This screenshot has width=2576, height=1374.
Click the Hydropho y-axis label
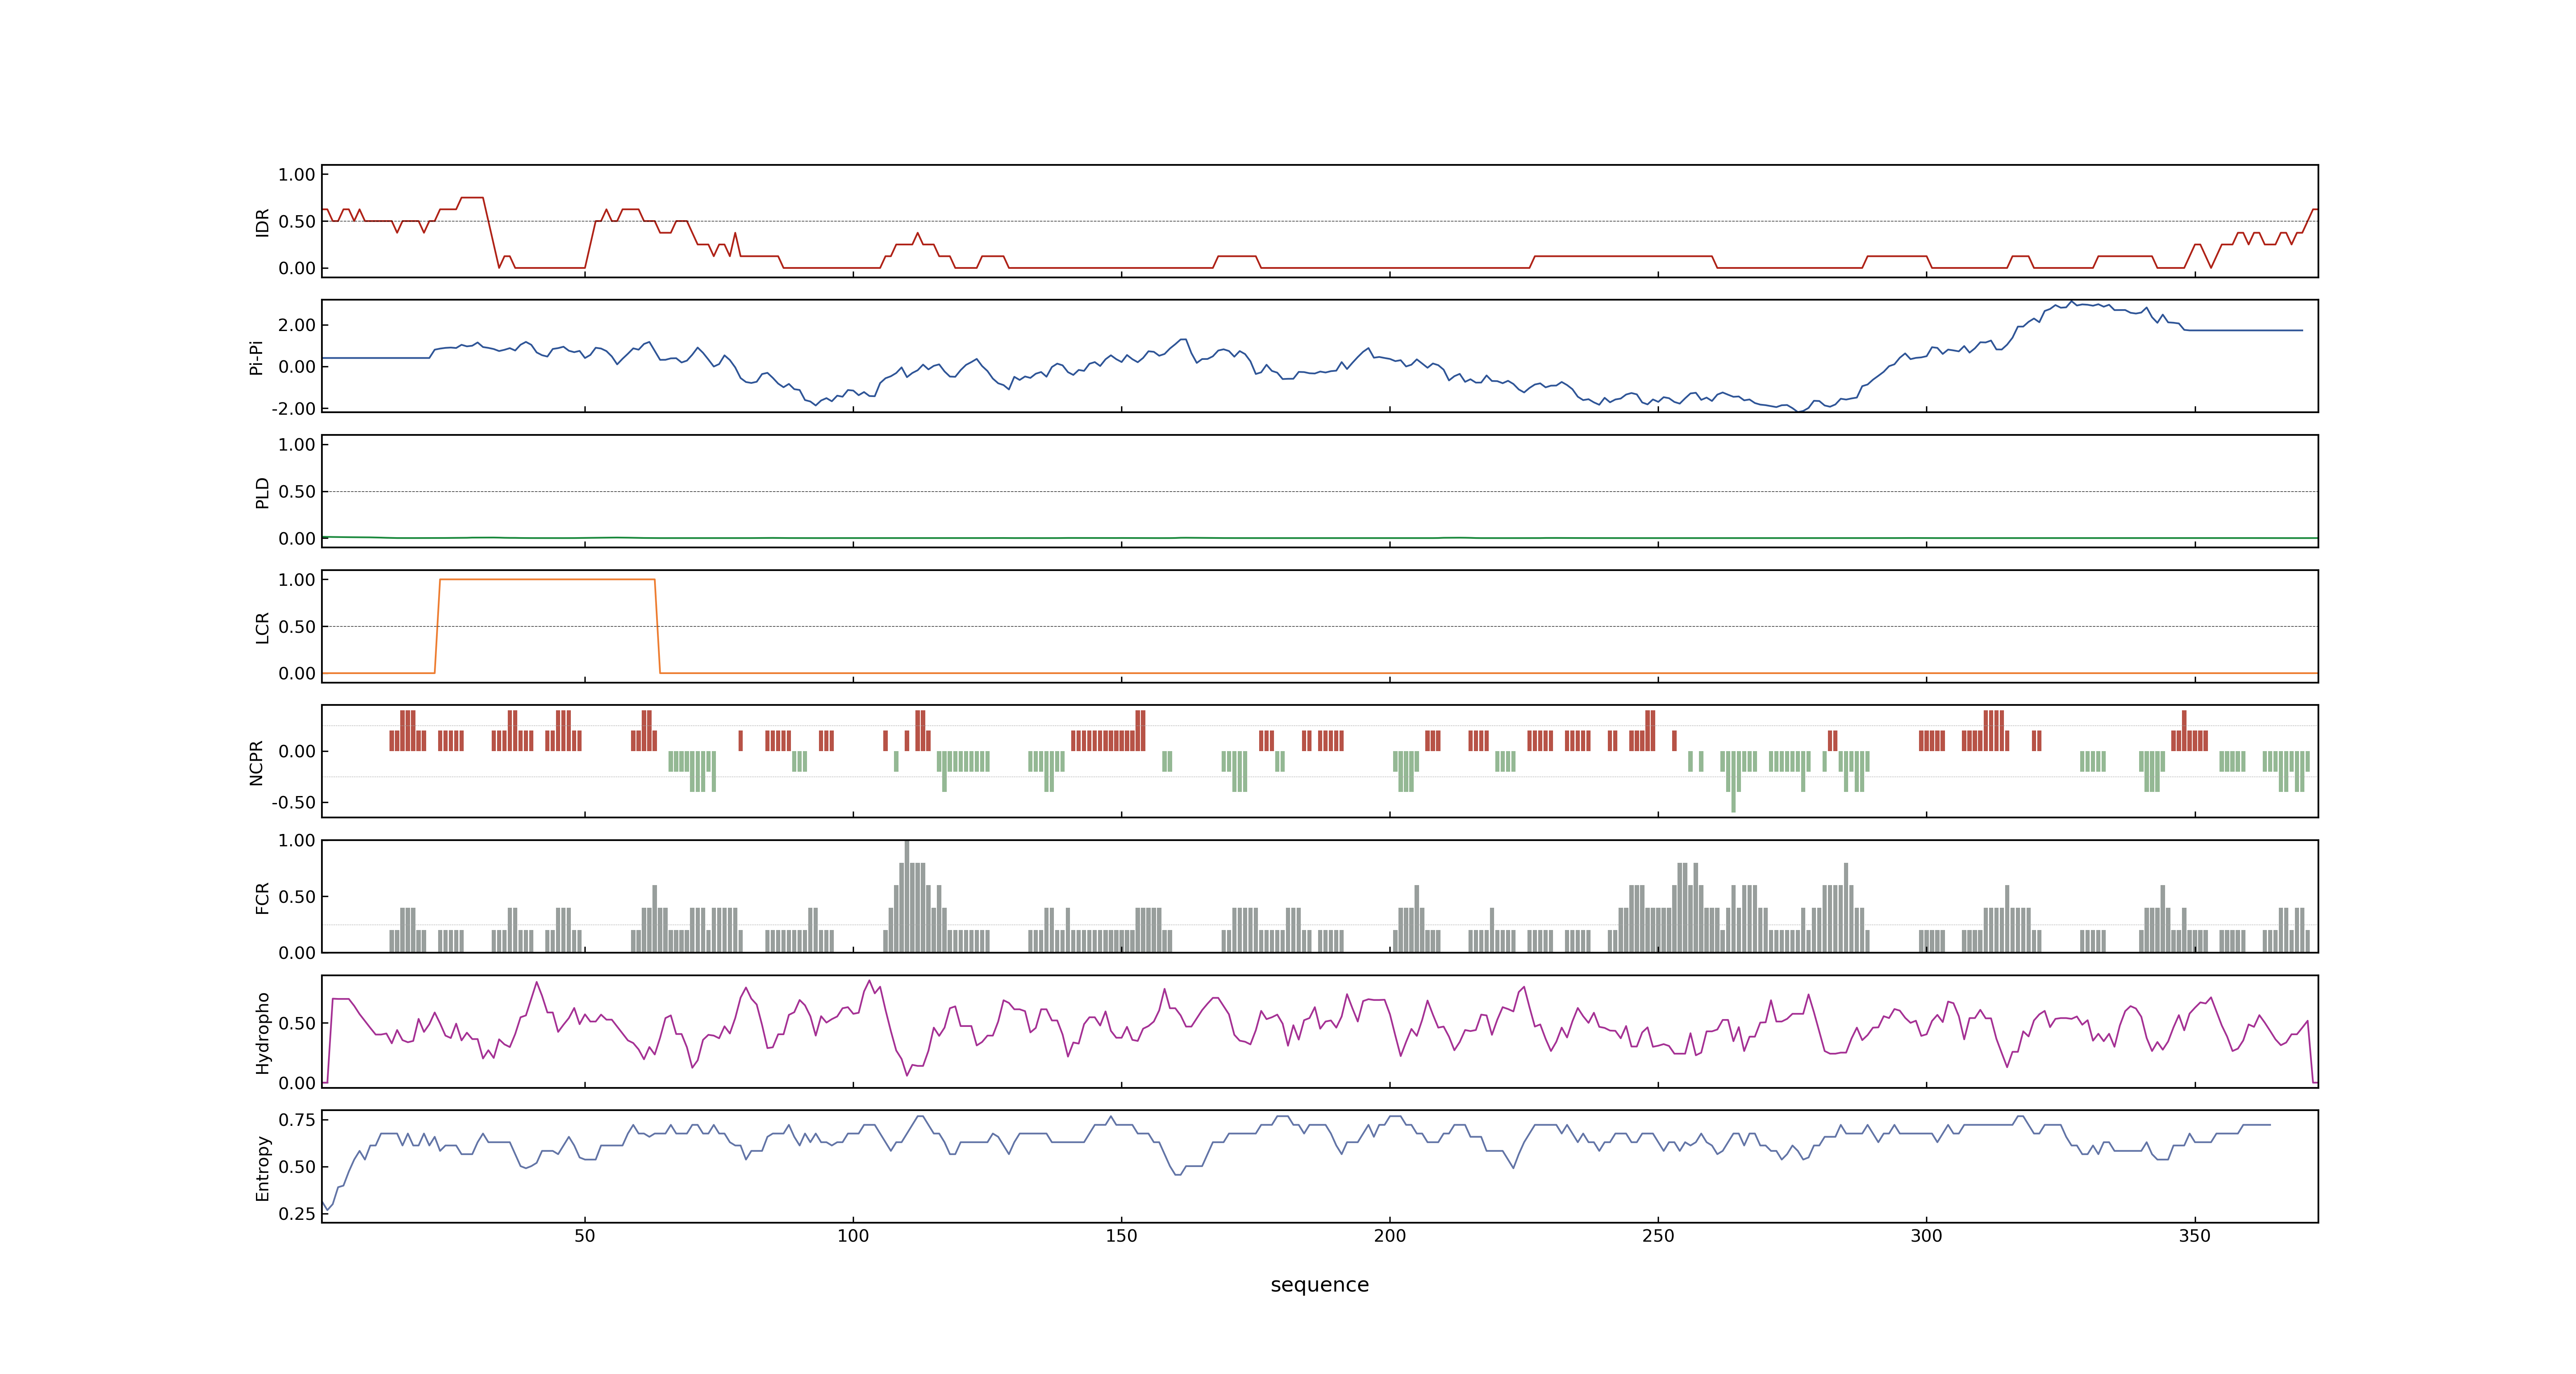262,1033
